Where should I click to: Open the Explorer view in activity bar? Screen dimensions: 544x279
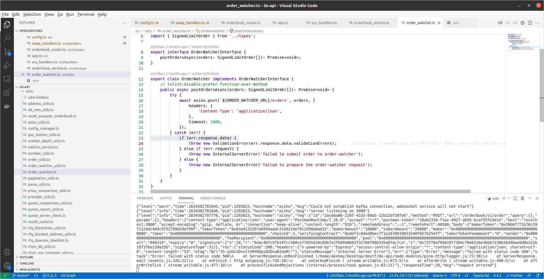[7, 25]
